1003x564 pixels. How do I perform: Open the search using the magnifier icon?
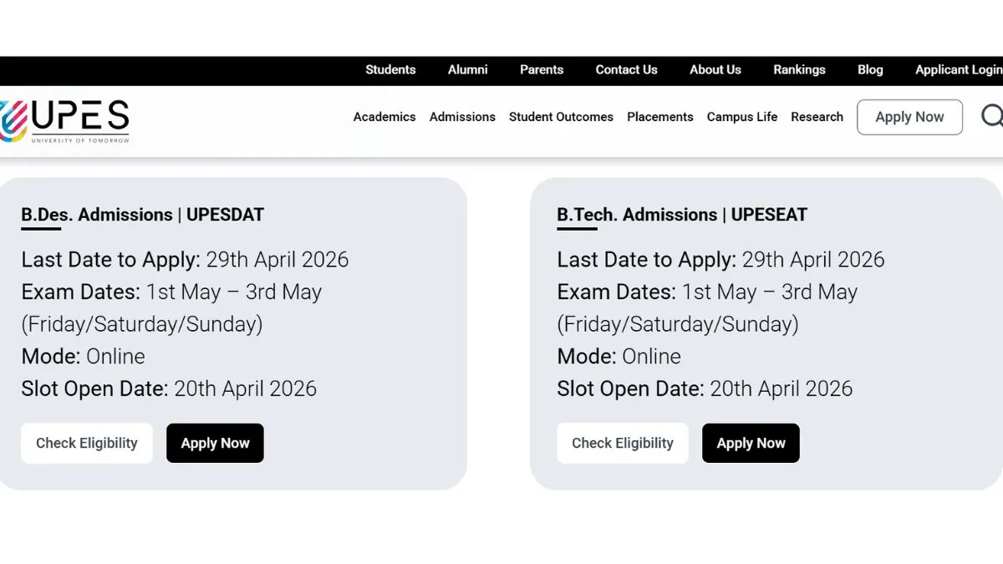tap(991, 116)
